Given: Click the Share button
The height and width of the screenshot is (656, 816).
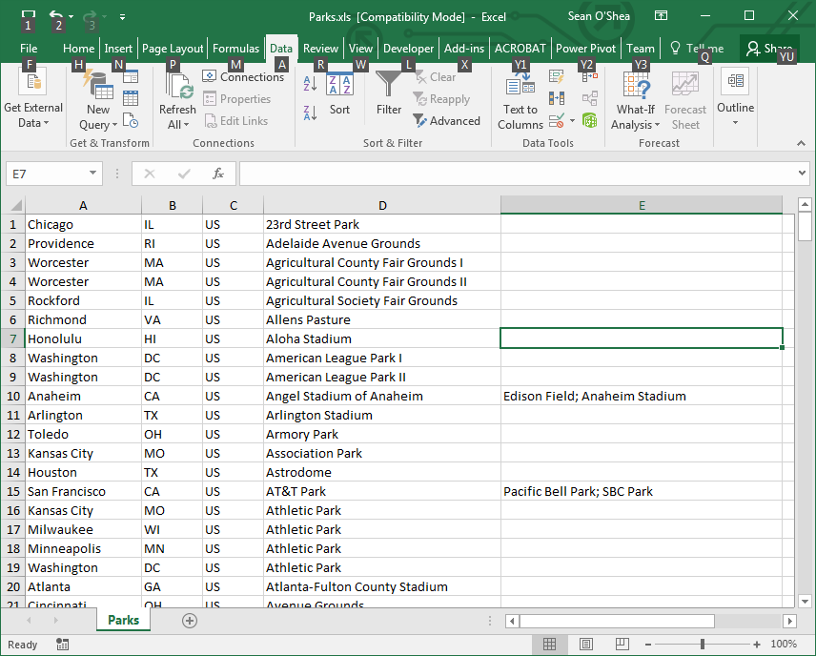Looking at the screenshot, I should click(769, 49).
